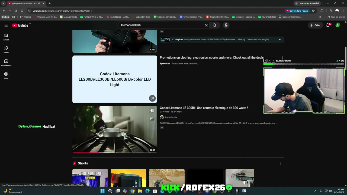The height and width of the screenshot is (195, 347).
Task: Open the Chrome media controls icon
Action: click(331, 11)
